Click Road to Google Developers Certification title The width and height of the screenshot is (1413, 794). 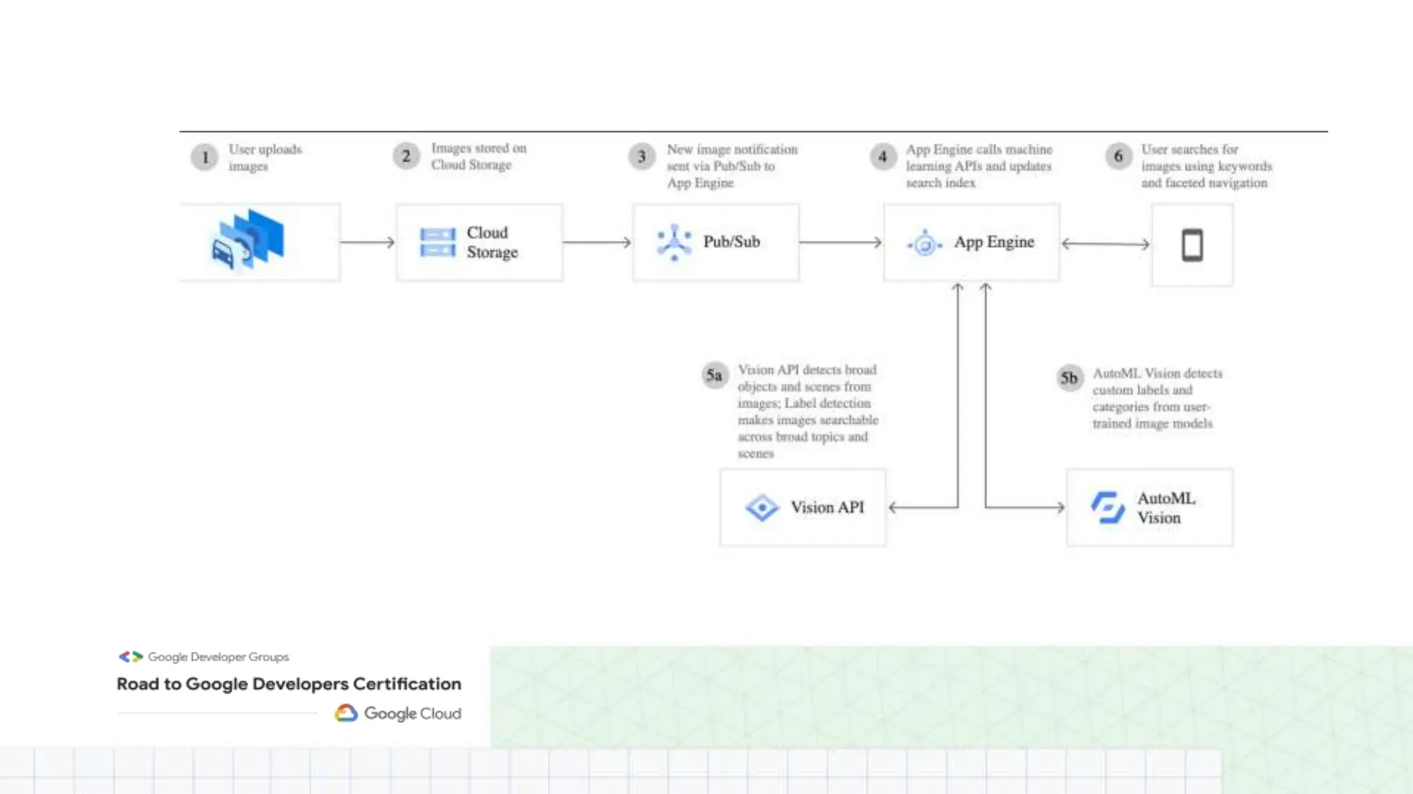pos(288,684)
